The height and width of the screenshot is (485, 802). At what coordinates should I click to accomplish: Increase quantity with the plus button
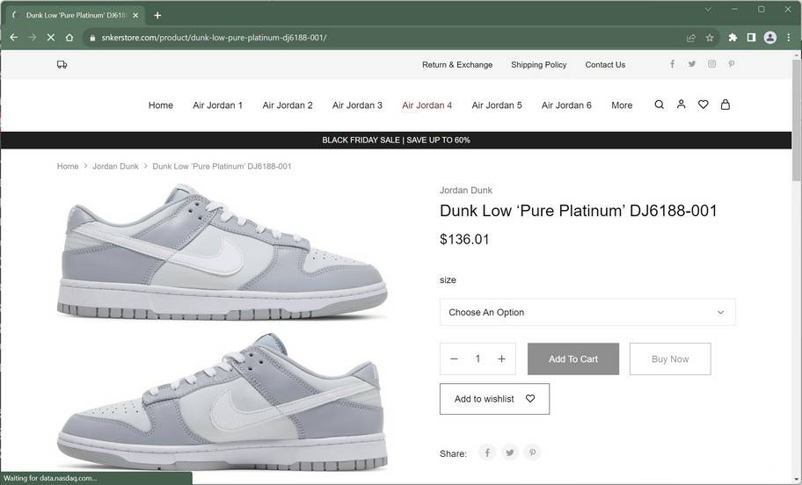501,358
